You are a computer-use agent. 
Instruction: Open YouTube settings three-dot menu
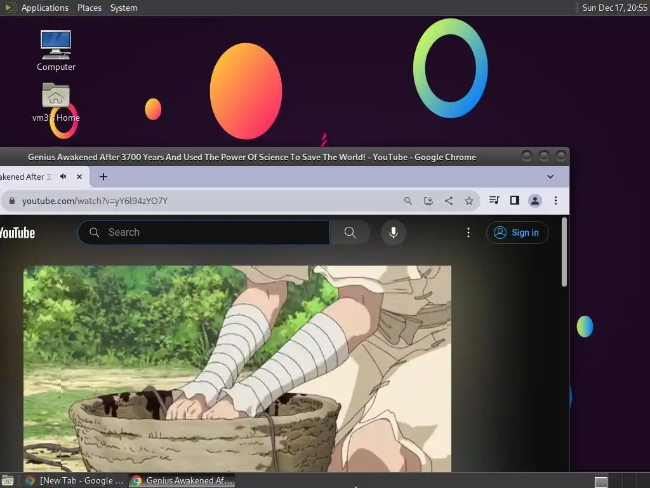tap(468, 233)
